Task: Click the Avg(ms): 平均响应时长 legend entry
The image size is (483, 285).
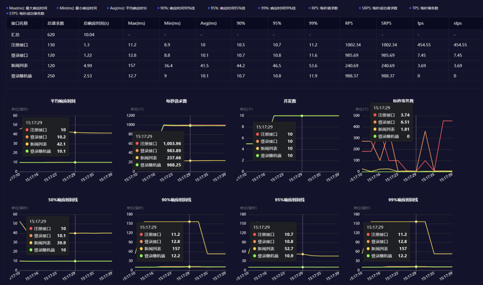Action: [127, 8]
